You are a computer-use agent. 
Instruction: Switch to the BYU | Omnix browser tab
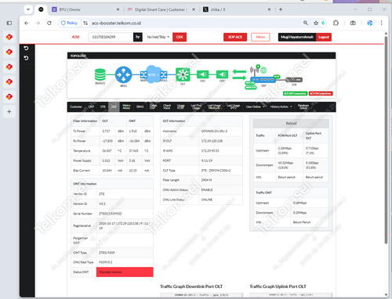point(85,9)
